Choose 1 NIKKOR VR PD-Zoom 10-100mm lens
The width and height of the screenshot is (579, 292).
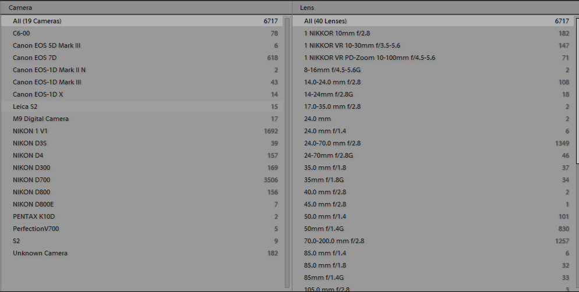click(434, 58)
